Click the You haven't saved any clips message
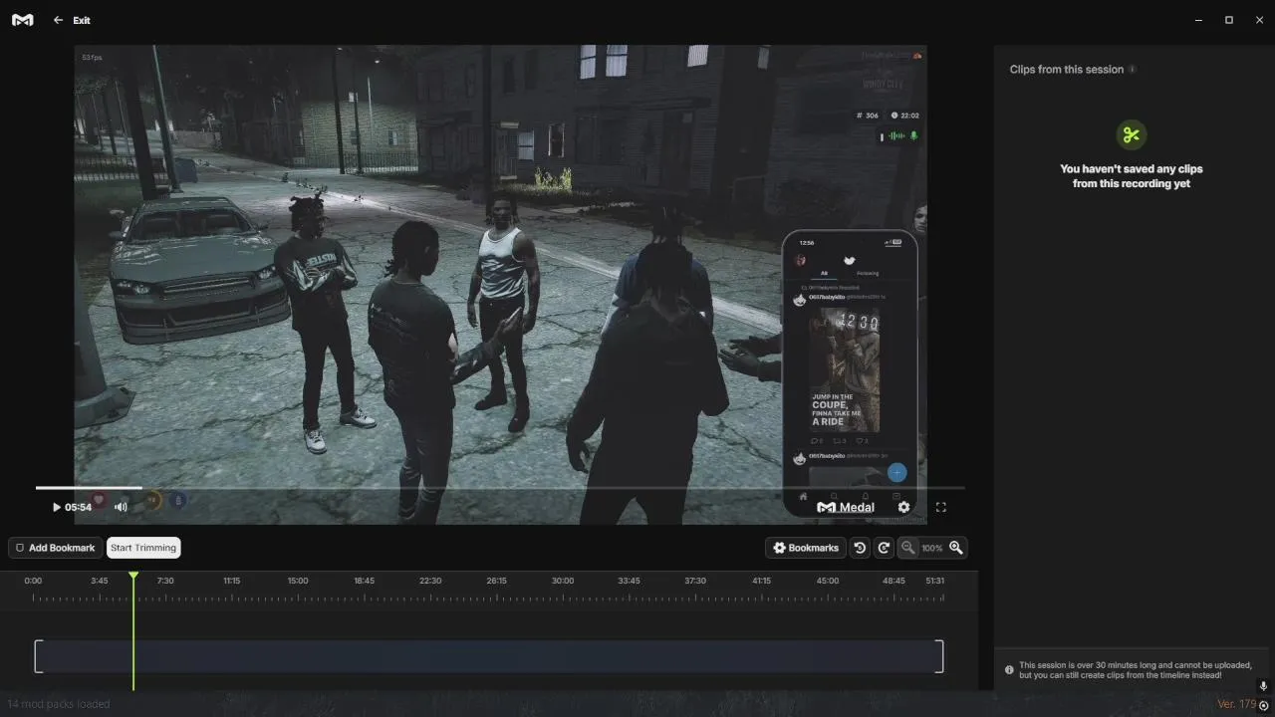This screenshot has height=717, width=1275. (1132, 176)
